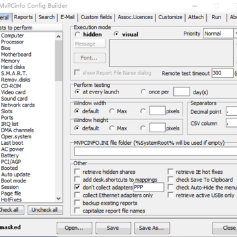
Task: Select S.M.A.R.T. in the tests list
Action: pos(14,74)
